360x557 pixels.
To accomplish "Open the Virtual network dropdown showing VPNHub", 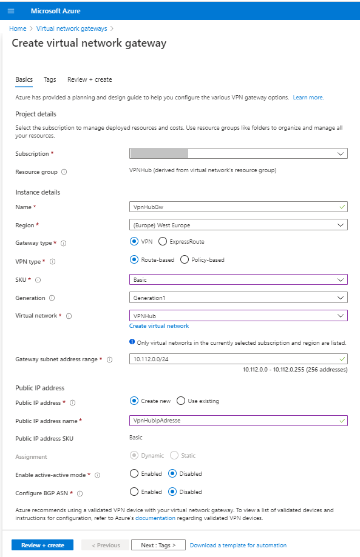I will [239, 315].
